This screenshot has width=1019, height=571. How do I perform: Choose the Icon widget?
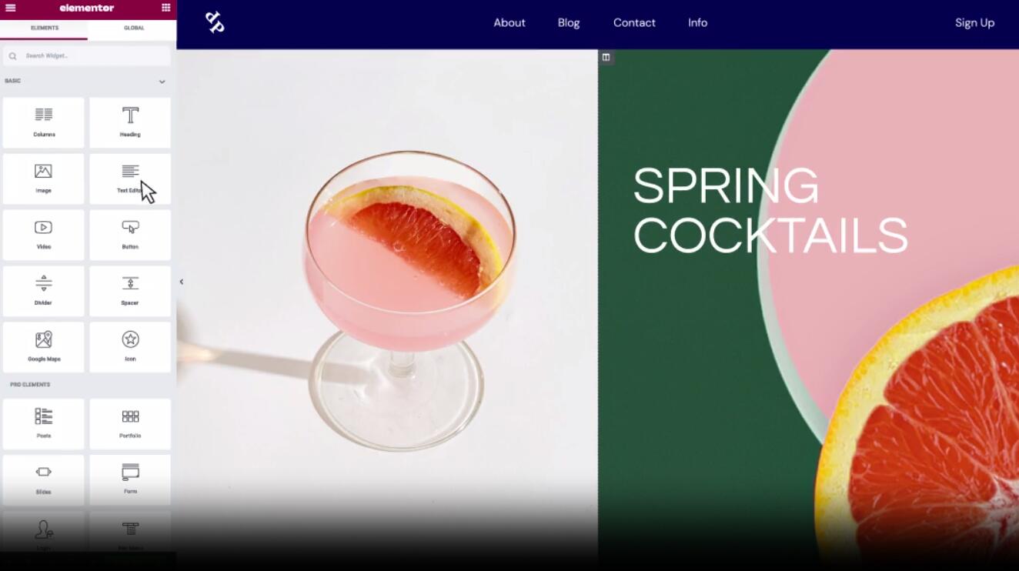pos(130,347)
